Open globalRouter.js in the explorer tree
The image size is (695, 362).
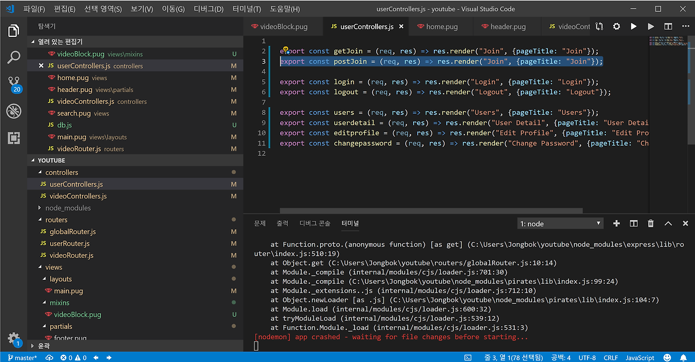pyautogui.click(x=73, y=232)
